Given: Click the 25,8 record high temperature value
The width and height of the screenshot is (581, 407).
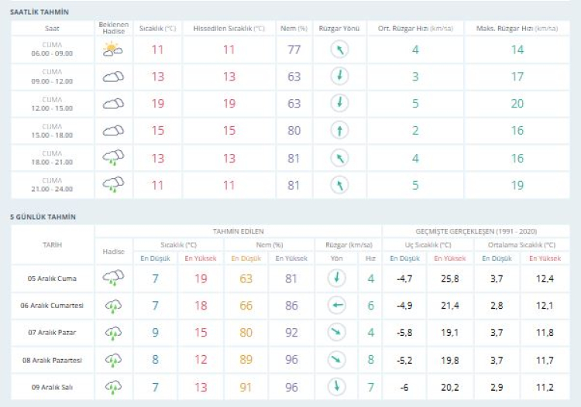Looking at the screenshot, I should point(449,279).
